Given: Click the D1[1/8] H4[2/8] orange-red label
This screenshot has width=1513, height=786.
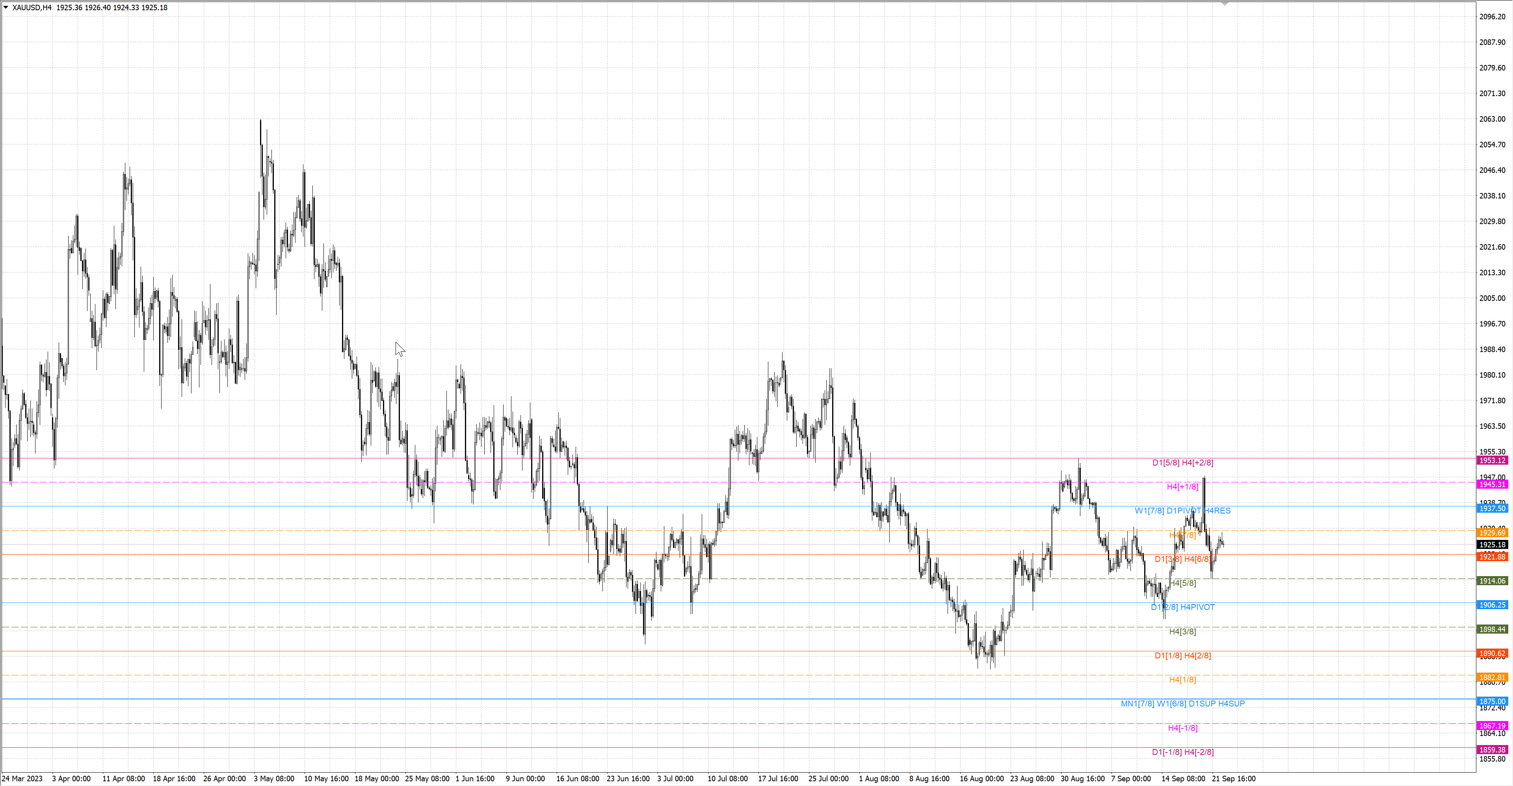Looking at the screenshot, I should point(1182,655).
